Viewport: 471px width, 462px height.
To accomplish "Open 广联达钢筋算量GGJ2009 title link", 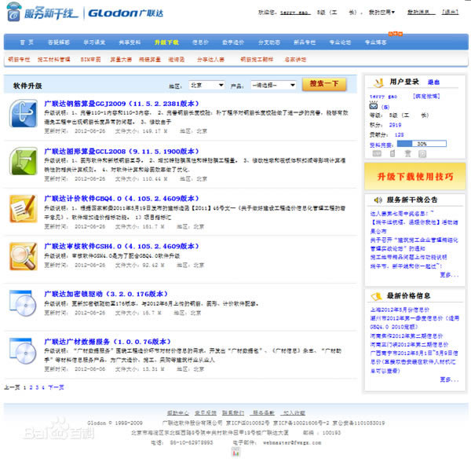I will click(x=122, y=104).
